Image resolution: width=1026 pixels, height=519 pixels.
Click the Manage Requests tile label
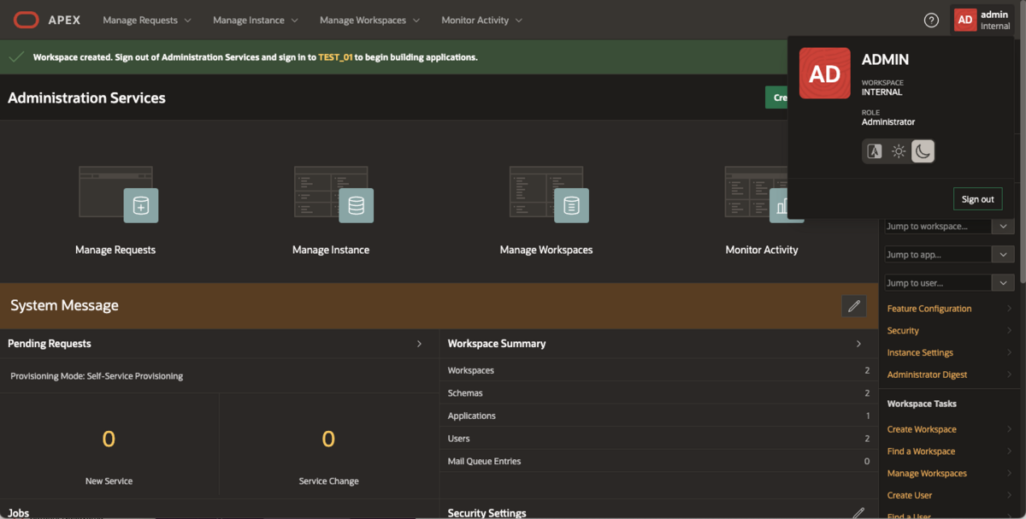click(x=115, y=251)
